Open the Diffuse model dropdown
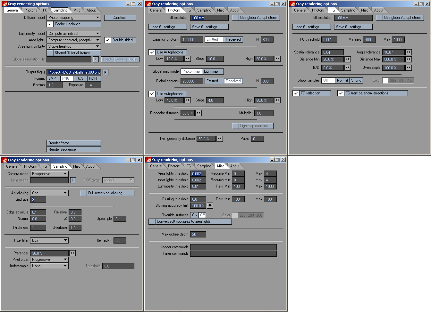Screen dimensions: 431x312 coord(74,18)
